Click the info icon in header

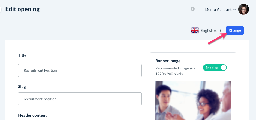[x=192, y=9]
